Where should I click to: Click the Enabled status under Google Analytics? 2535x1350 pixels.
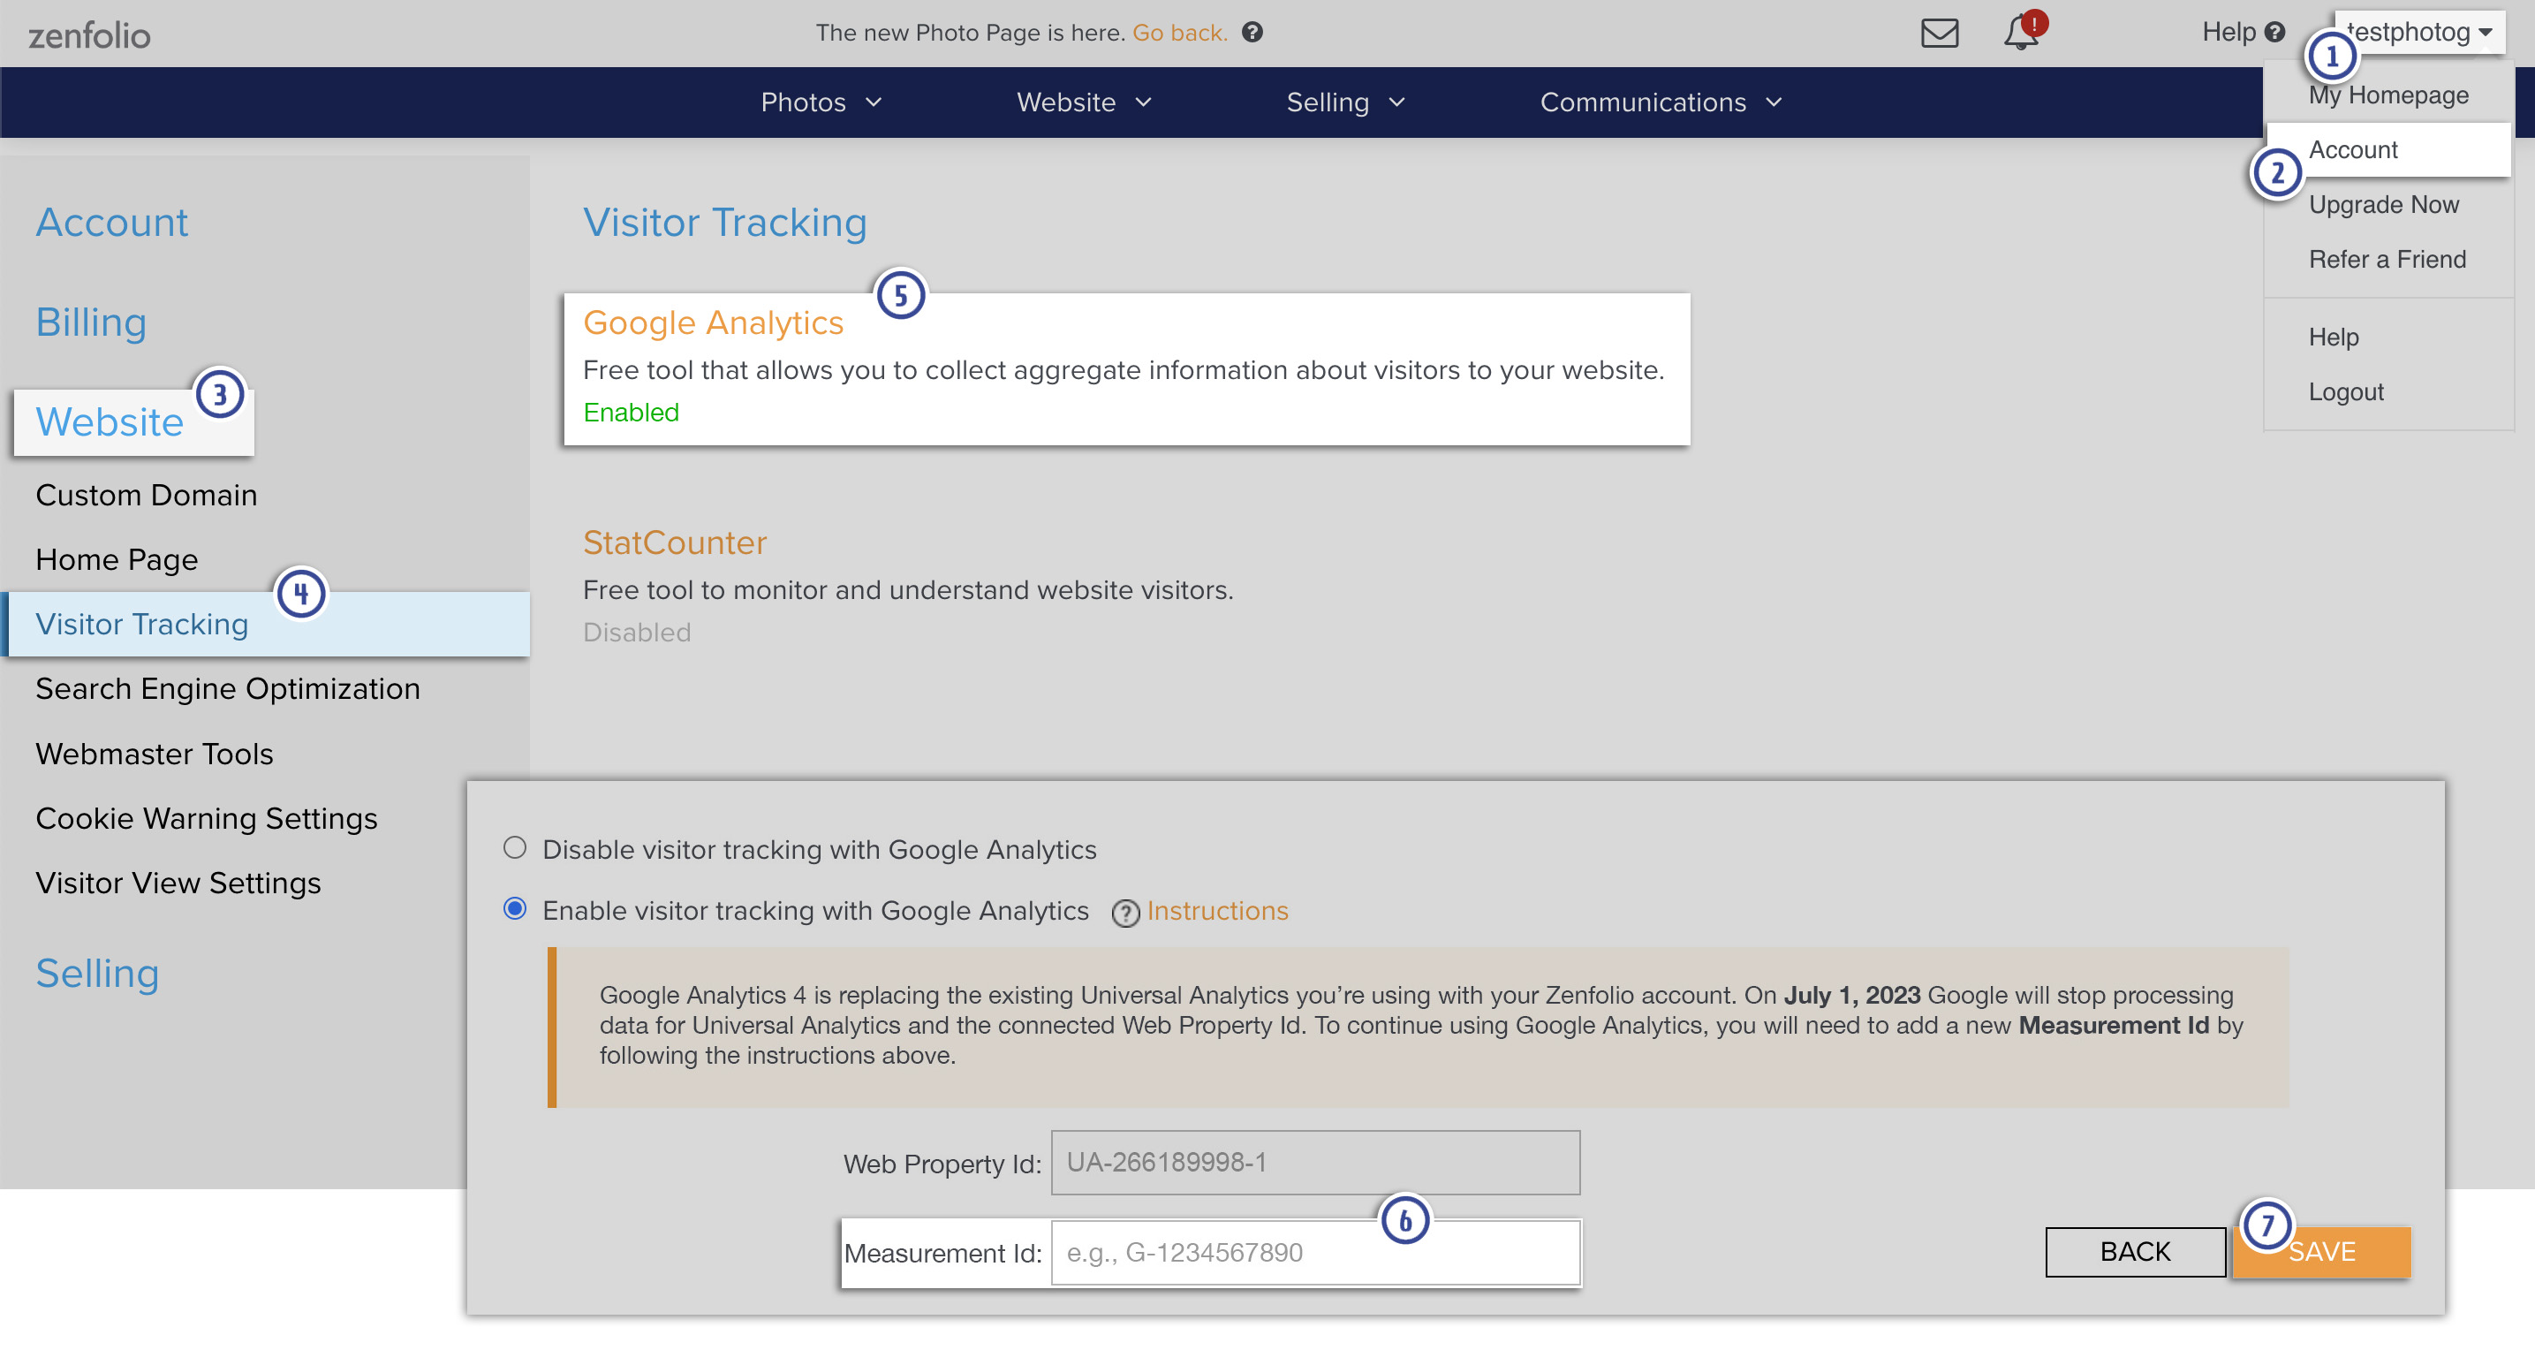tap(631, 413)
